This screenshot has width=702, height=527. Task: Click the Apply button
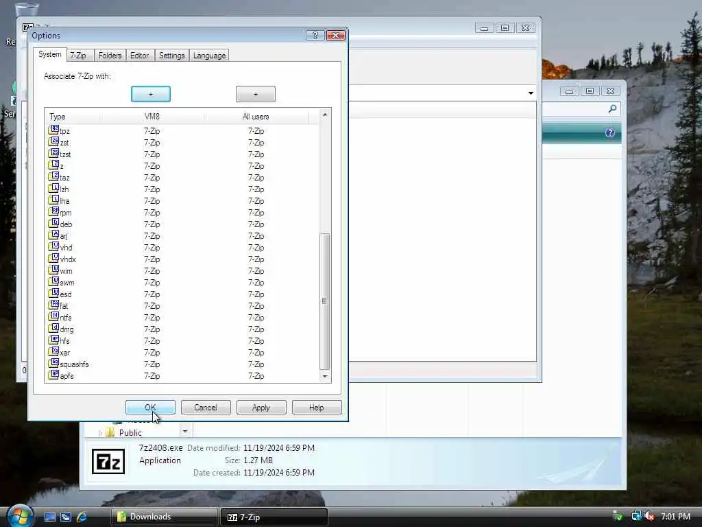261,408
